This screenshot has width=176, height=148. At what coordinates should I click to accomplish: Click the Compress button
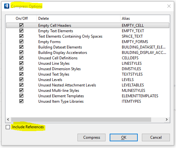click(x=92, y=137)
